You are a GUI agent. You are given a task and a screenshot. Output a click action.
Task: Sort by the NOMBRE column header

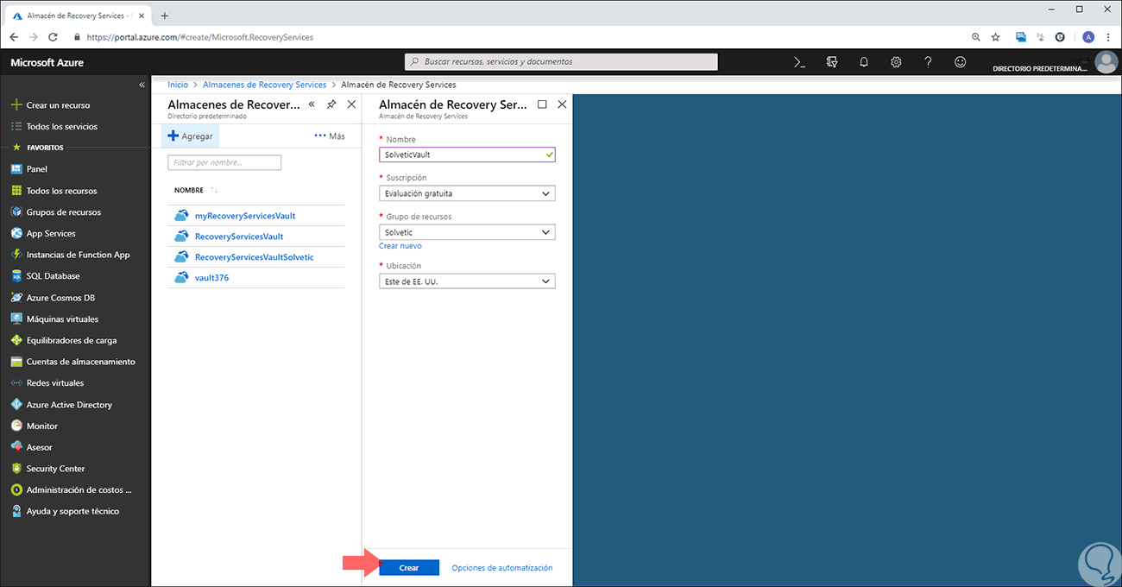coord(189,190)
